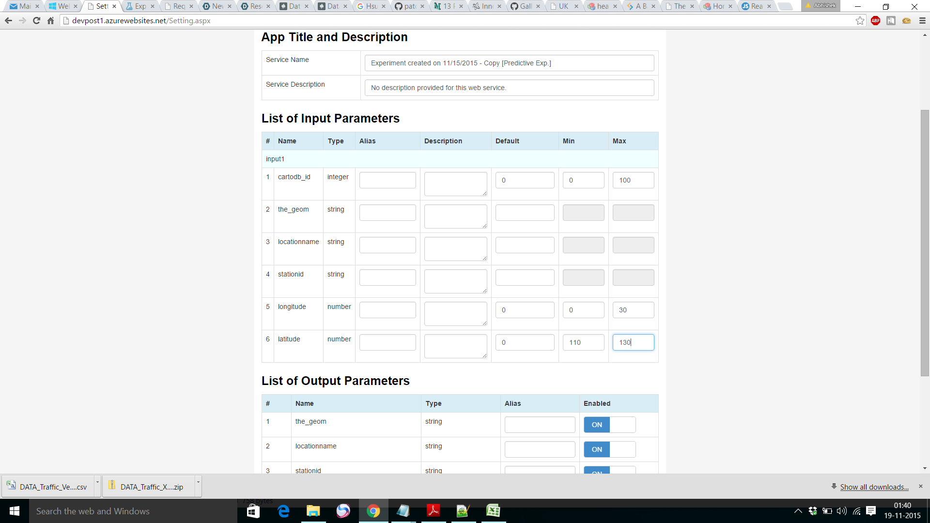Switch to the Exp browser tab
This screenshot has width=930, height=523.
tap(140, 6)
